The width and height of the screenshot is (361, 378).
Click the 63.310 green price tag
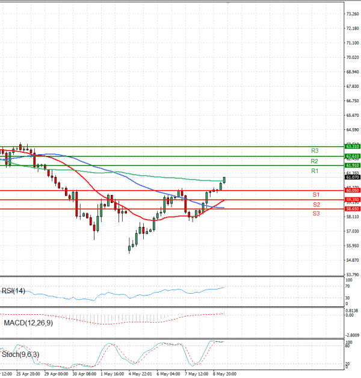click(x=352, y=146)
